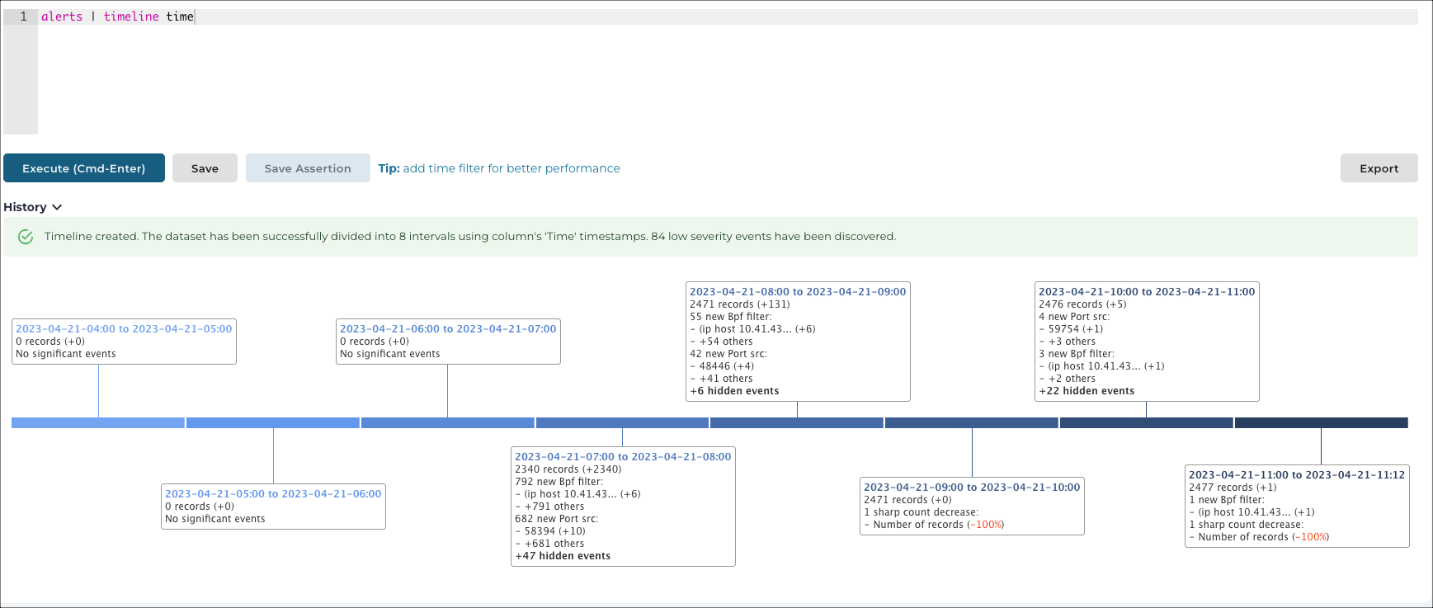Click '792 new Bpf filter:' text

click(559, 482)
